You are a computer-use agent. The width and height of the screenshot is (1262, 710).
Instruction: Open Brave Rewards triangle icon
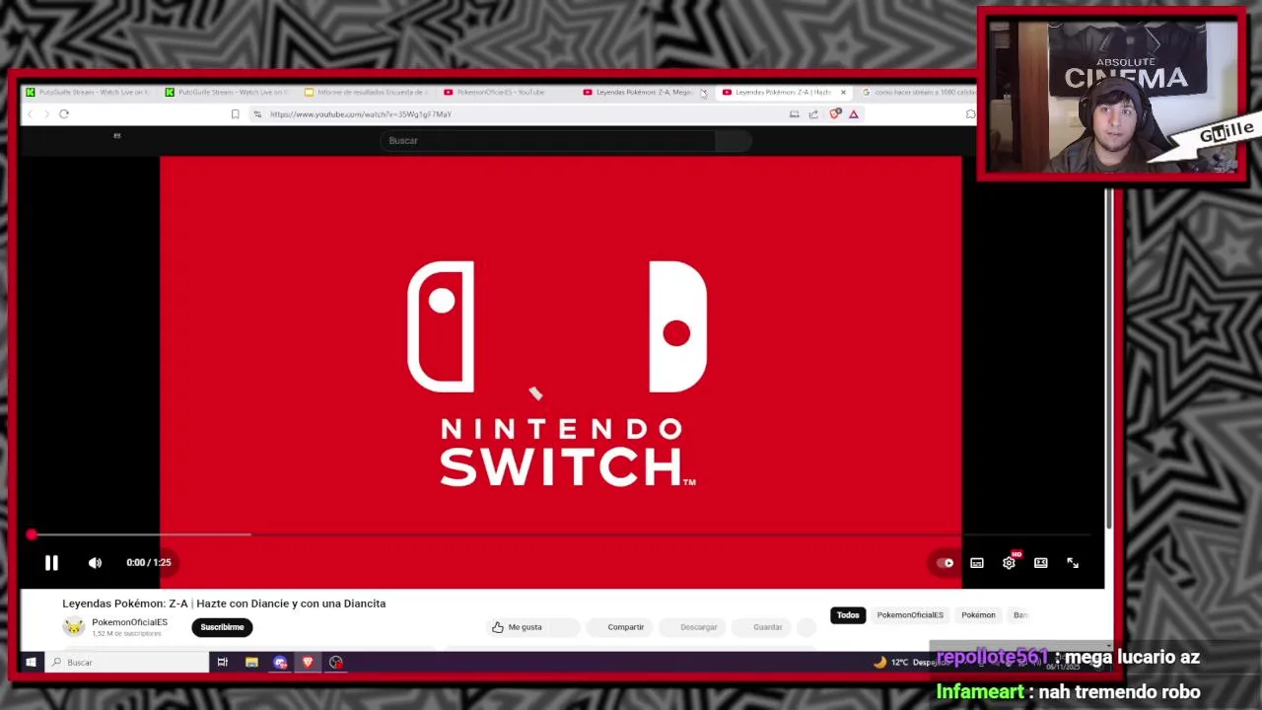pos(854,114)
